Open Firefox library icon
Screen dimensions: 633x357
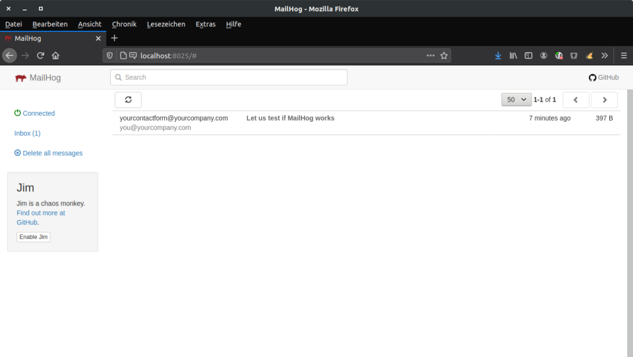click(513, 56)
